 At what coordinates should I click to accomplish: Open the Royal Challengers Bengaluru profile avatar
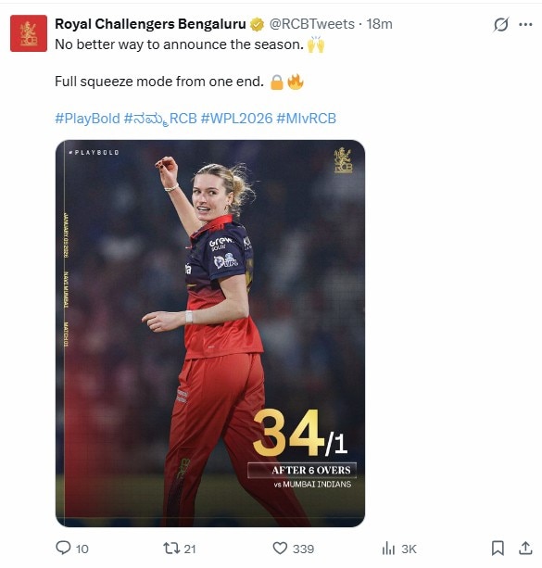click(x=29, y=33)
